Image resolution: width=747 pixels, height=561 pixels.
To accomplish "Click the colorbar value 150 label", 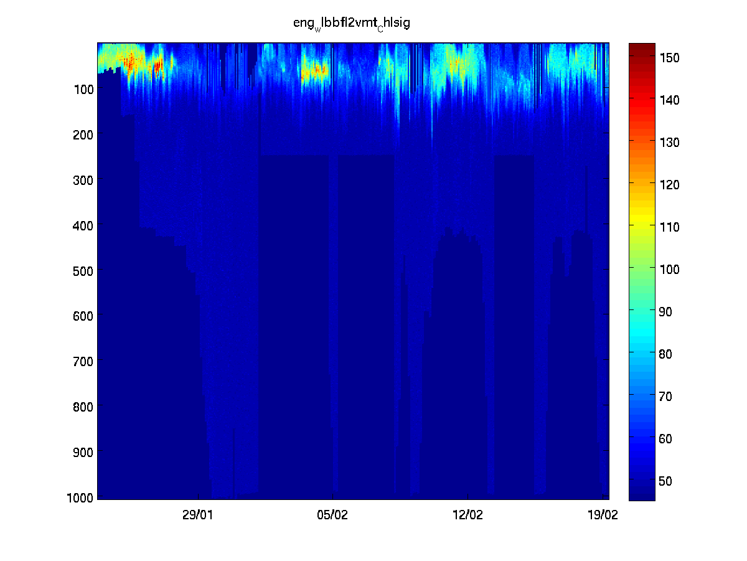I will (669, 58).
